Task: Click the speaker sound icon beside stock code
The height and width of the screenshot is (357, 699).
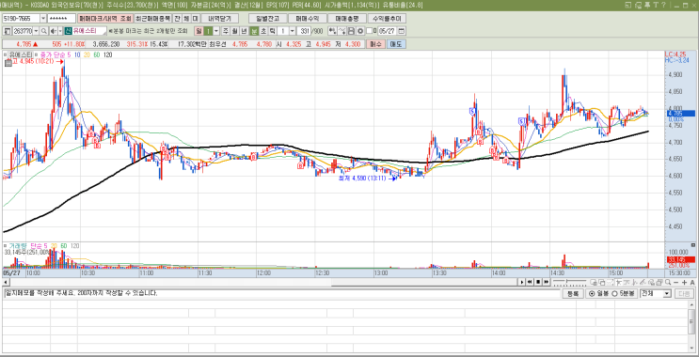Action: pos(54,31)
